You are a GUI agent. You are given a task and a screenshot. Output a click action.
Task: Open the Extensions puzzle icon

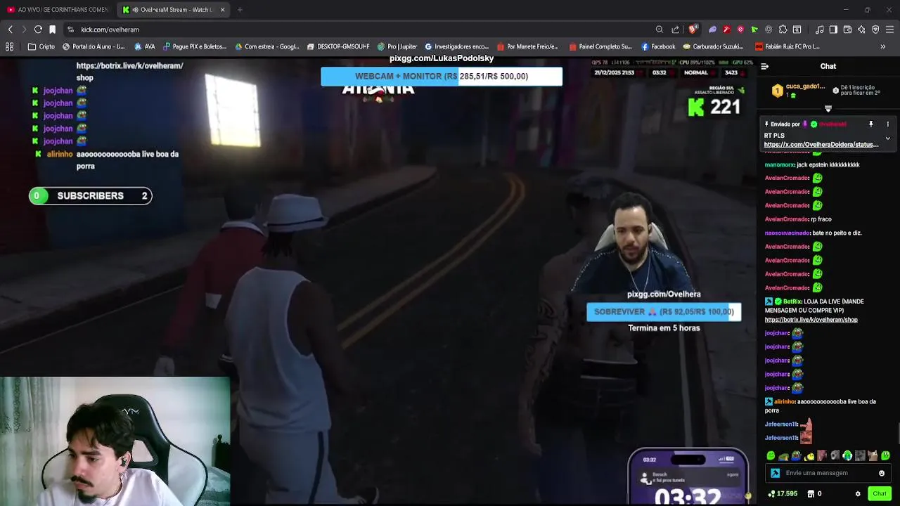tap(783, 30)
